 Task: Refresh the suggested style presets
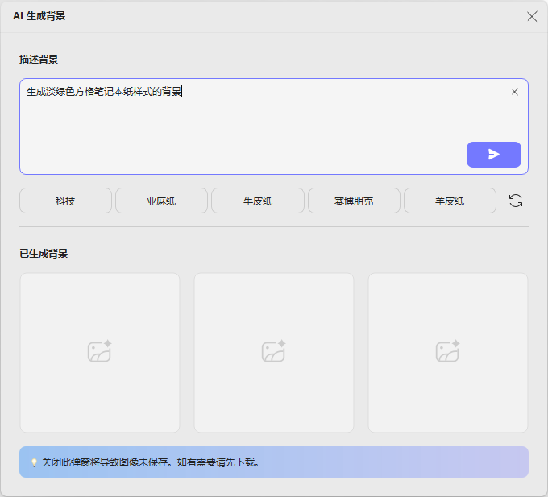pyautogui.click(x=516, y=201)
